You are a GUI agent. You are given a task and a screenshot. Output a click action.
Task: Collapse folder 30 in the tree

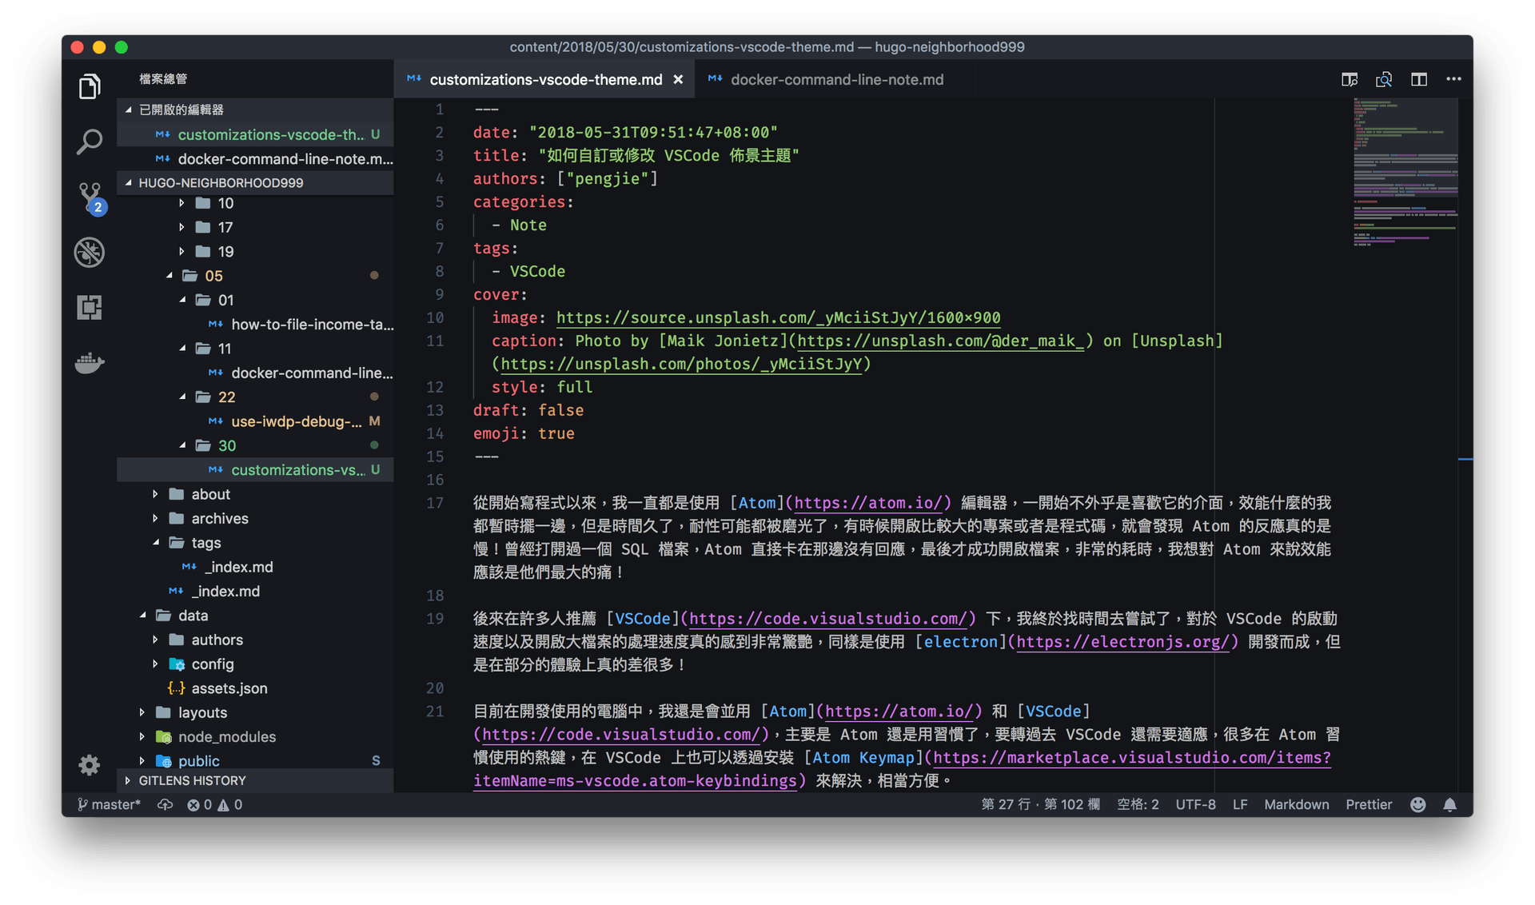pyautogui.click(x=255, y=445)
